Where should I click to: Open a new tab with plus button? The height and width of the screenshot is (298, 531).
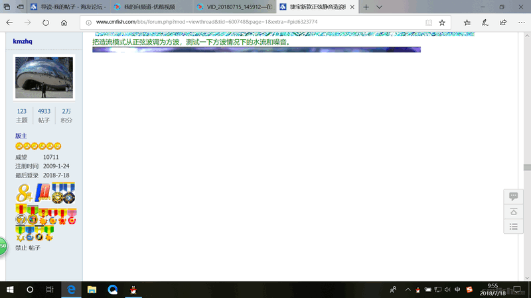click(x=366, y=7)
